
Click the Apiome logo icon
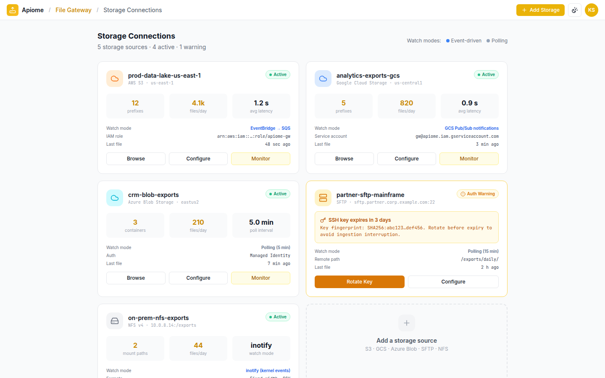pyautogui.click(x=13, y=10)
